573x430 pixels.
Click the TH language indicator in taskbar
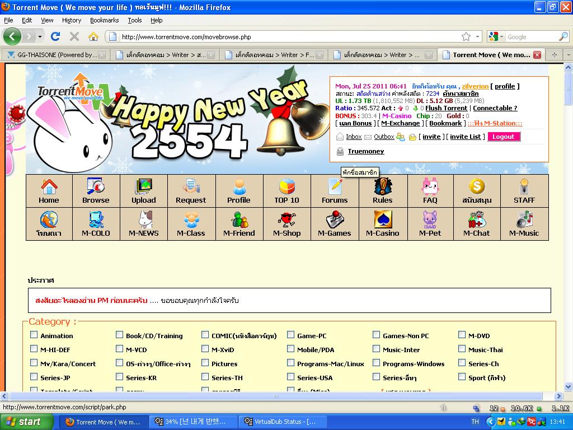475,422
